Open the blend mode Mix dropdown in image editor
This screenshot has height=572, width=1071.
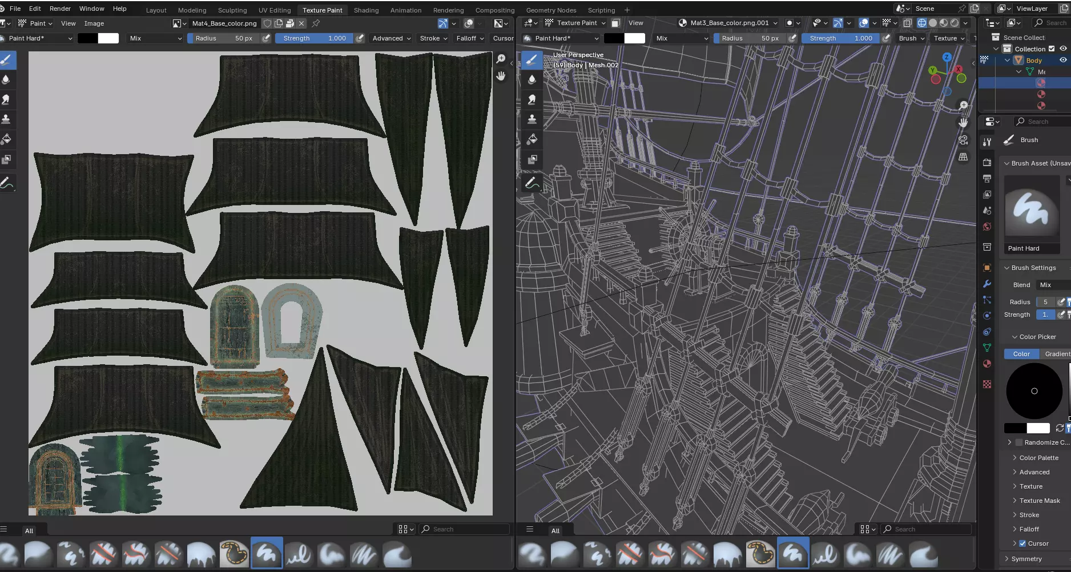155,38
